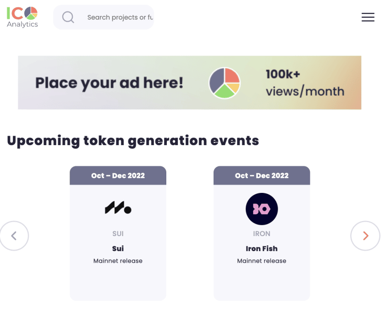Click Mainnet release text under Iron Fish

261,261
